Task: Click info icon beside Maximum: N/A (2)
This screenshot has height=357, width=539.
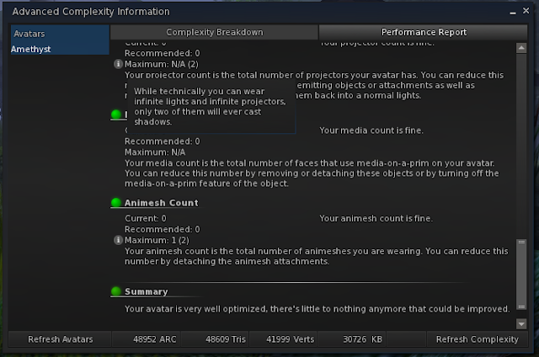Action: point(118,64)
